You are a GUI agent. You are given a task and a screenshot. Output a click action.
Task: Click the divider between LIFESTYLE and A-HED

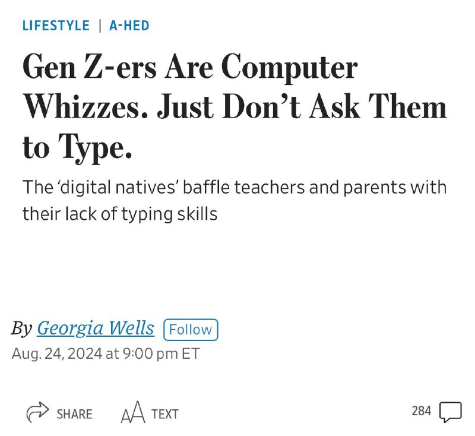pos(100,26)
